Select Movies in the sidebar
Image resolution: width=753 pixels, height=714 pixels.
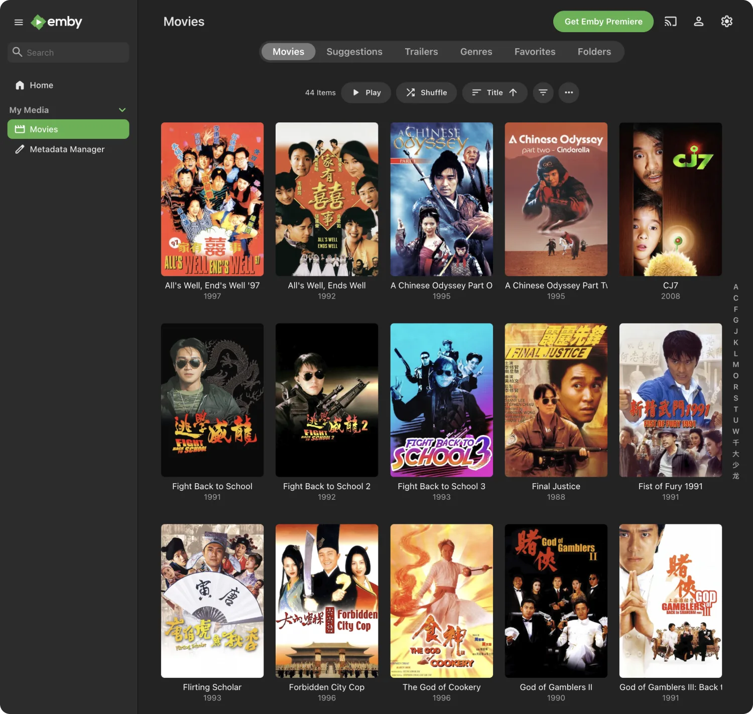(x=68, y=129)
